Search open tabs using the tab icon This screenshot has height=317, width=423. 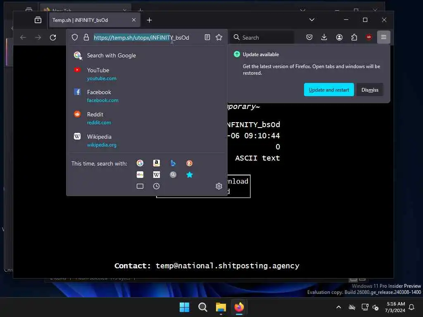pyautogui.click(x=140, y=186)
